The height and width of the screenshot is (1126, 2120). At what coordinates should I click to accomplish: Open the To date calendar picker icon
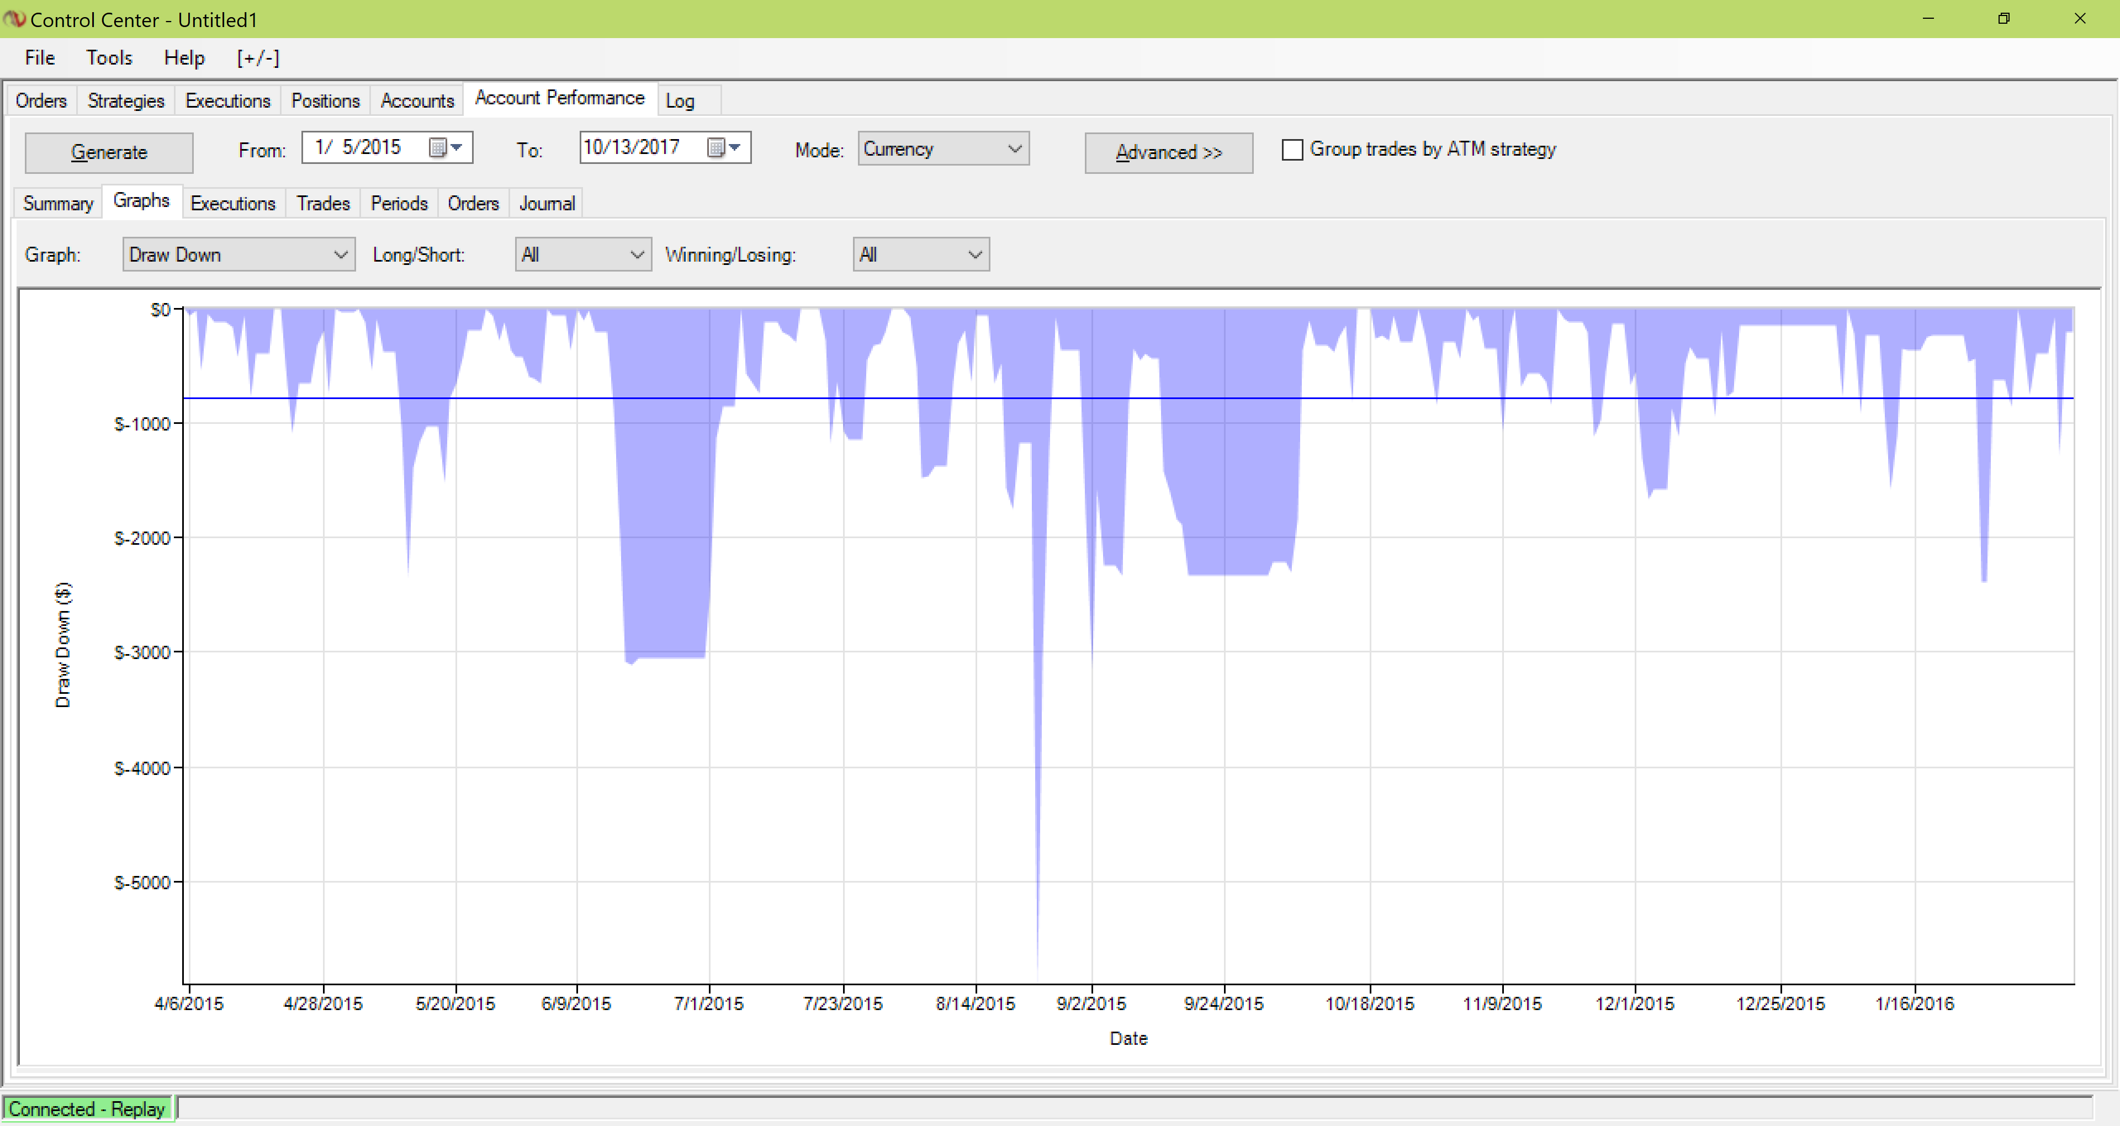(x=724, y=147)
